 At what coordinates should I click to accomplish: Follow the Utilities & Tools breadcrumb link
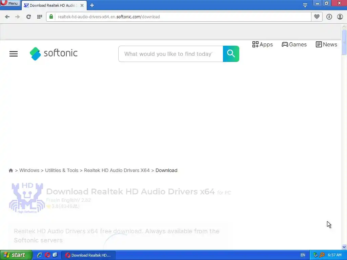pyautogui.click(x=62, y=171)
